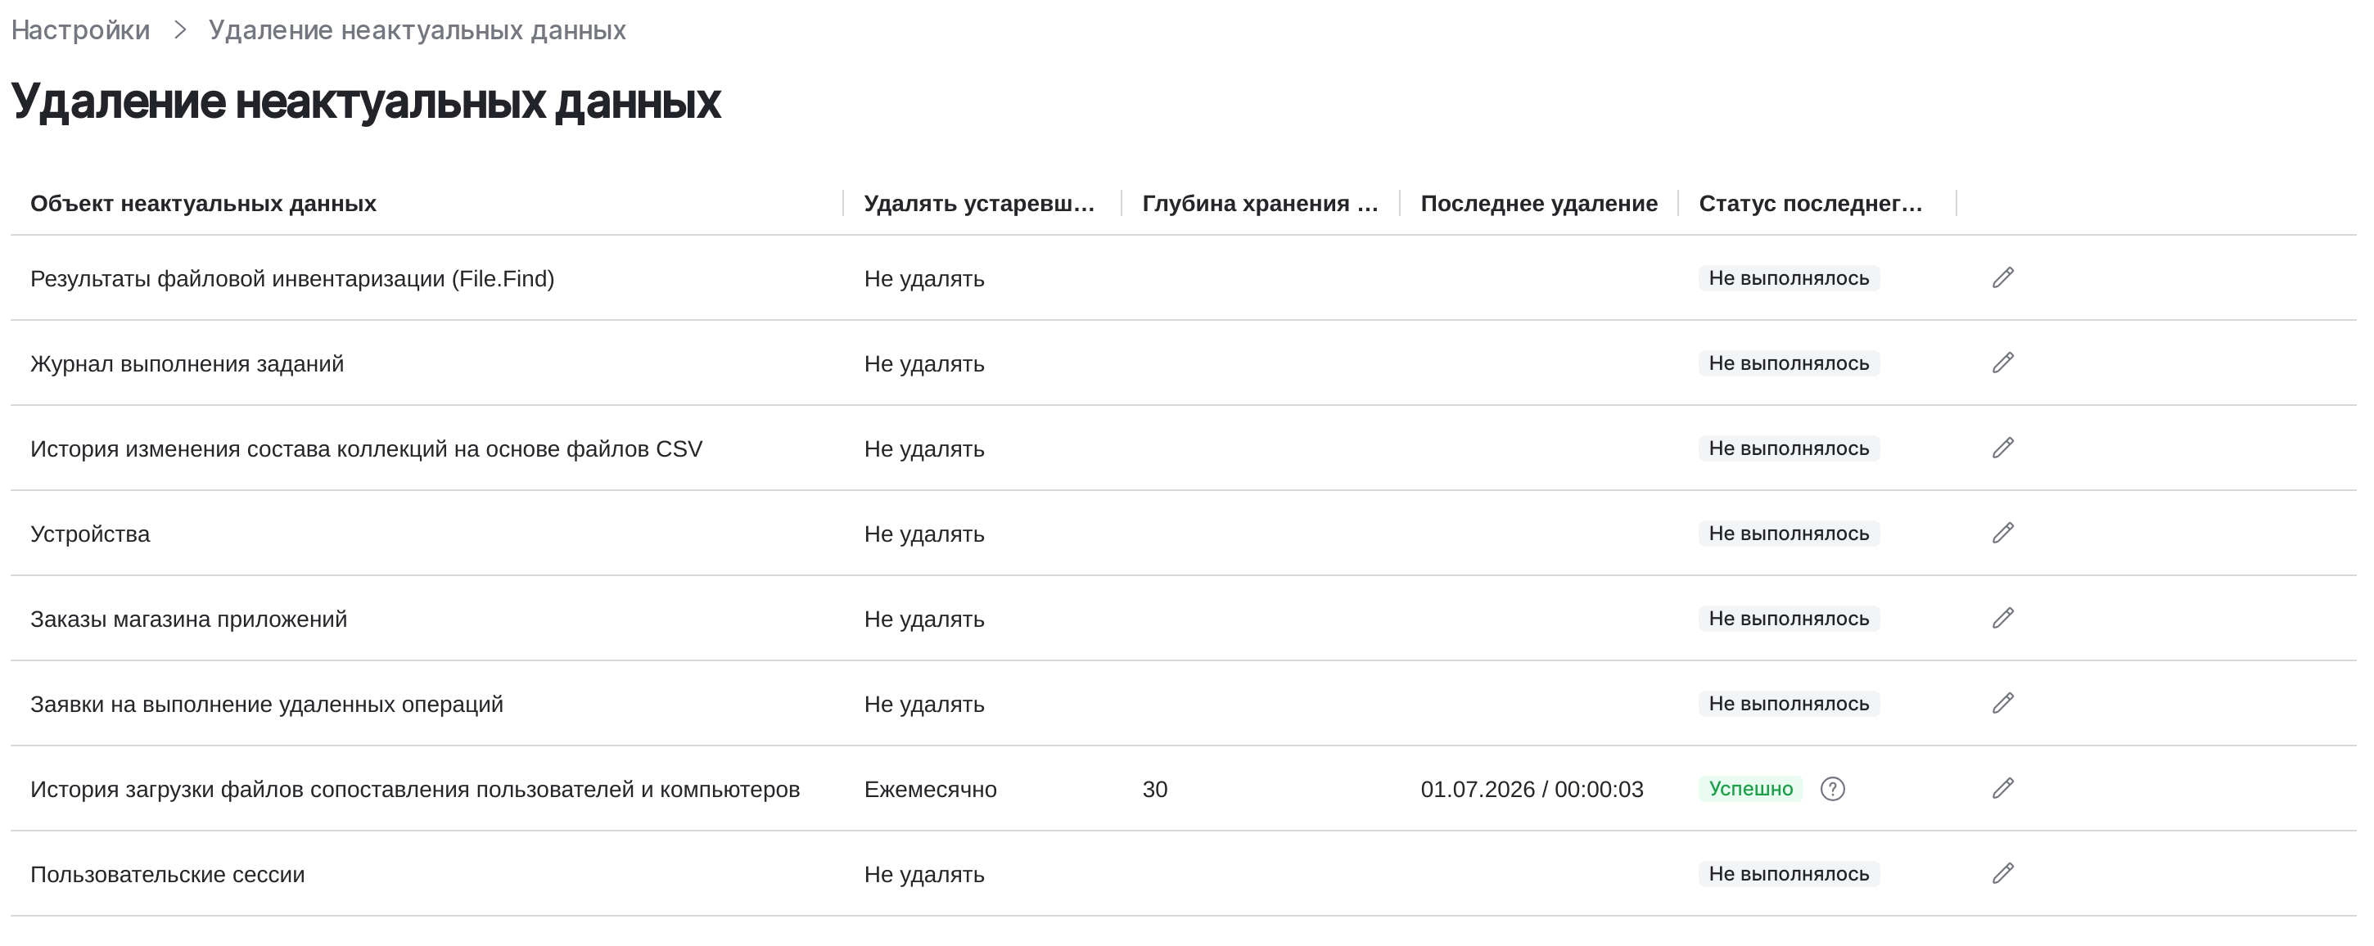Edit the monthly Ежемесячно deletion row
The width and height of the screenshot is (2374, 946).
(2002, 789)
